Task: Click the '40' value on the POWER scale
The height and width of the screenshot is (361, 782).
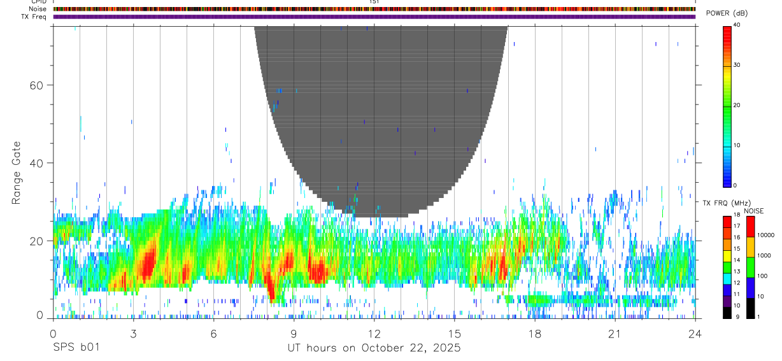Action: 738,25
